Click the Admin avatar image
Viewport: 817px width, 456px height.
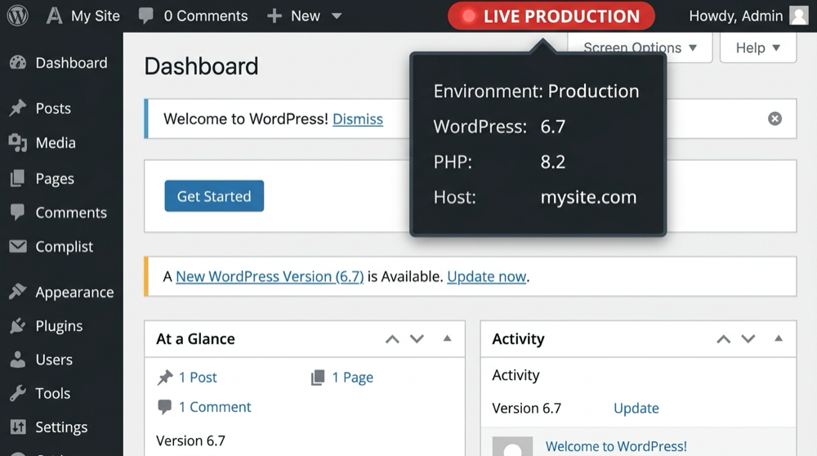tap(799, 16)
